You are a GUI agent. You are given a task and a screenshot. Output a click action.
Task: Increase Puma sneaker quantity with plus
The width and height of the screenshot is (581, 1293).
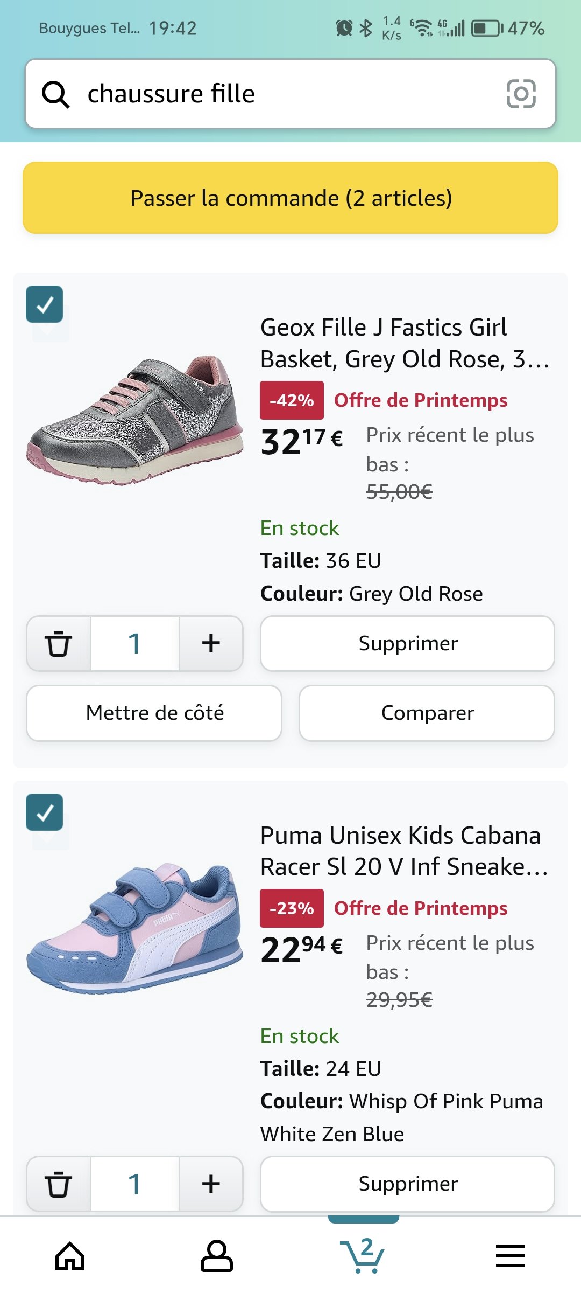211,1184
